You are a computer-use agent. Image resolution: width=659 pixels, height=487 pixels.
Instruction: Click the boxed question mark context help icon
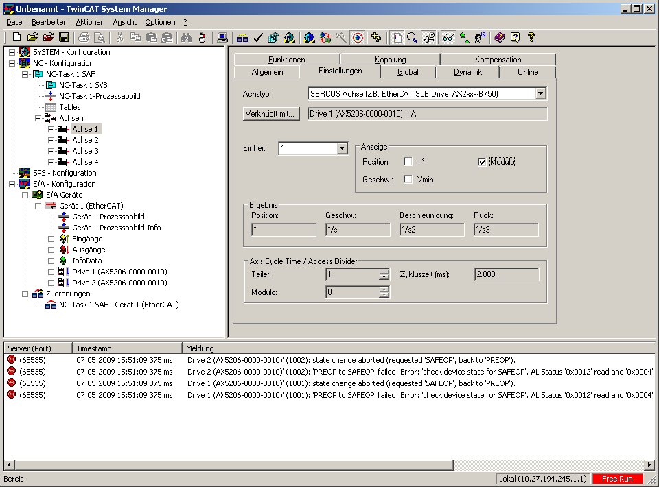516,37
